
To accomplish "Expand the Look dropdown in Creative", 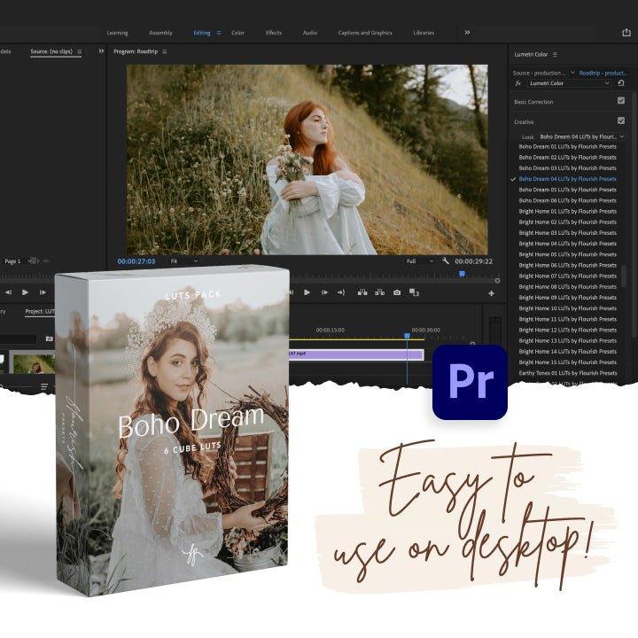I will coord(581,136).
